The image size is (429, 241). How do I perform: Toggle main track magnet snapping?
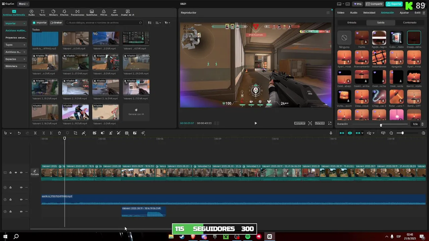point(342,133)
